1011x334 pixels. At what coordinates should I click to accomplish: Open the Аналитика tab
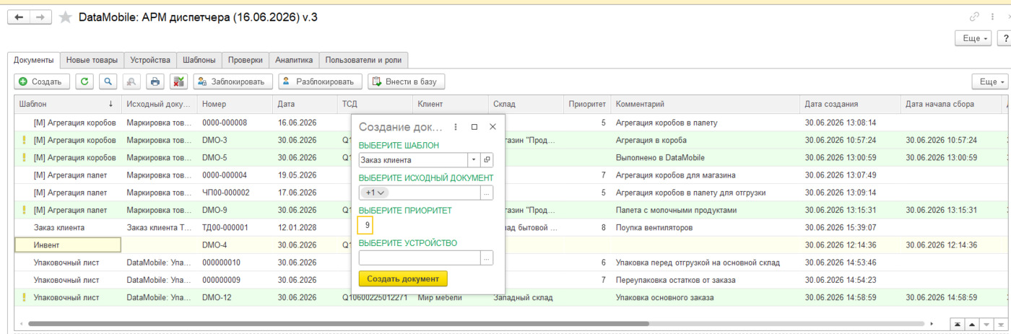coord(294,60)
